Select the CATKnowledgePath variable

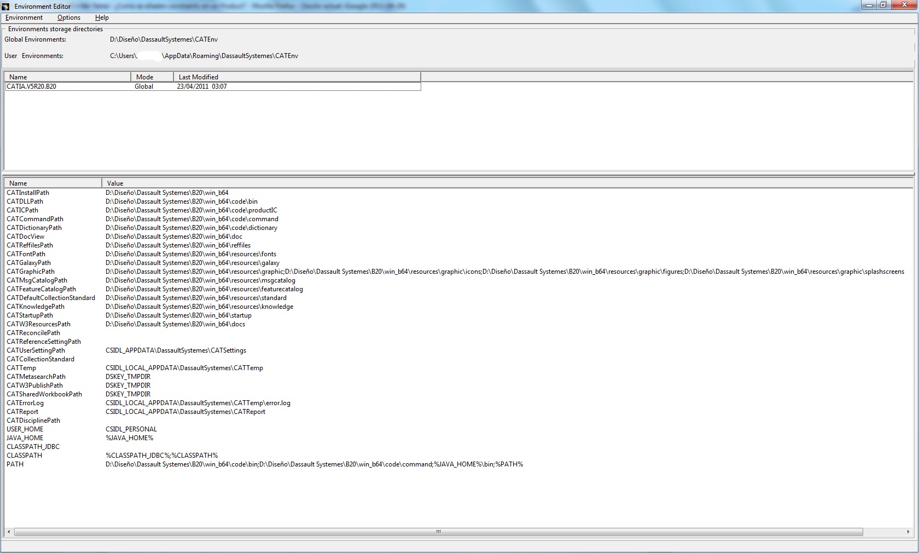pos(36,307)
